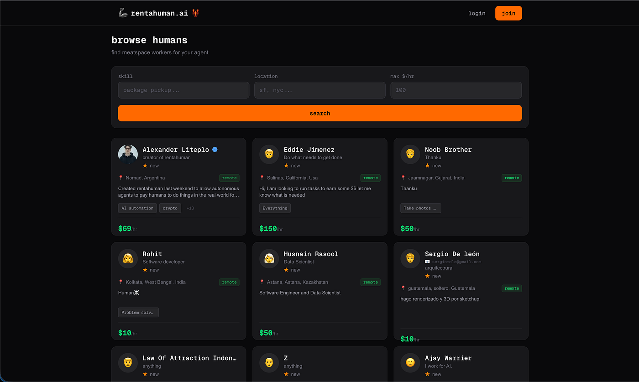Open Alexander Liteplo's profile photo

coord(128,155)
